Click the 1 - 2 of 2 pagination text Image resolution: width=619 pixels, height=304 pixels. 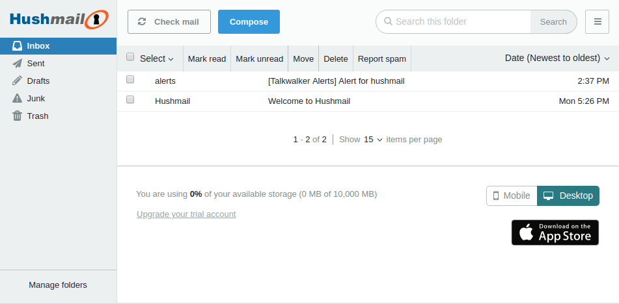pos(310,140)
